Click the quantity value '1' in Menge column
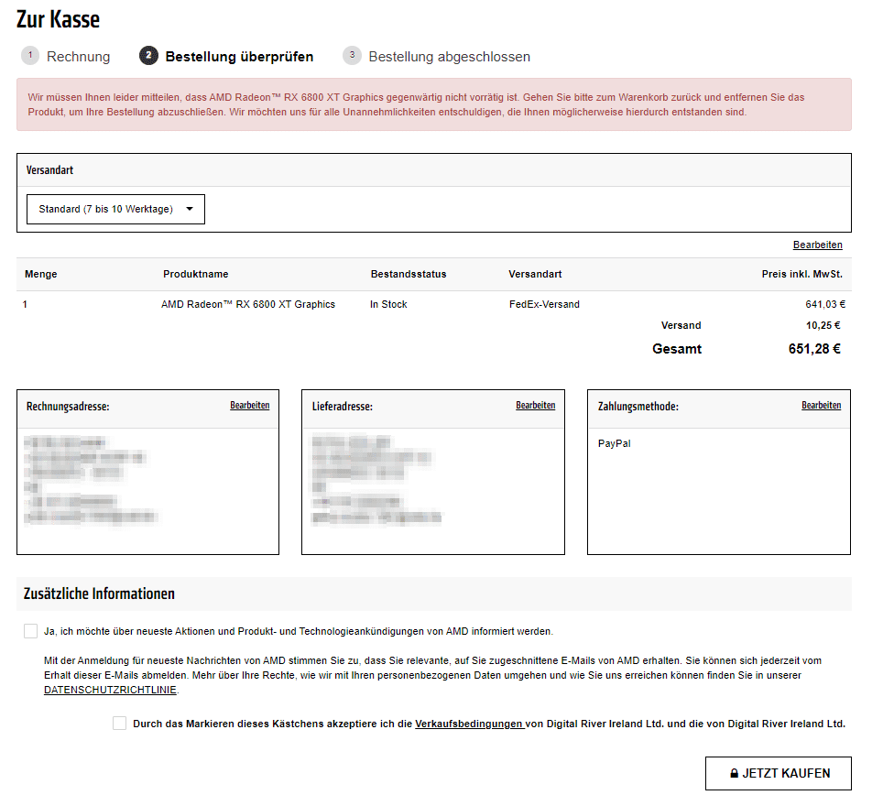894x795 pixels. coord(25,305)
